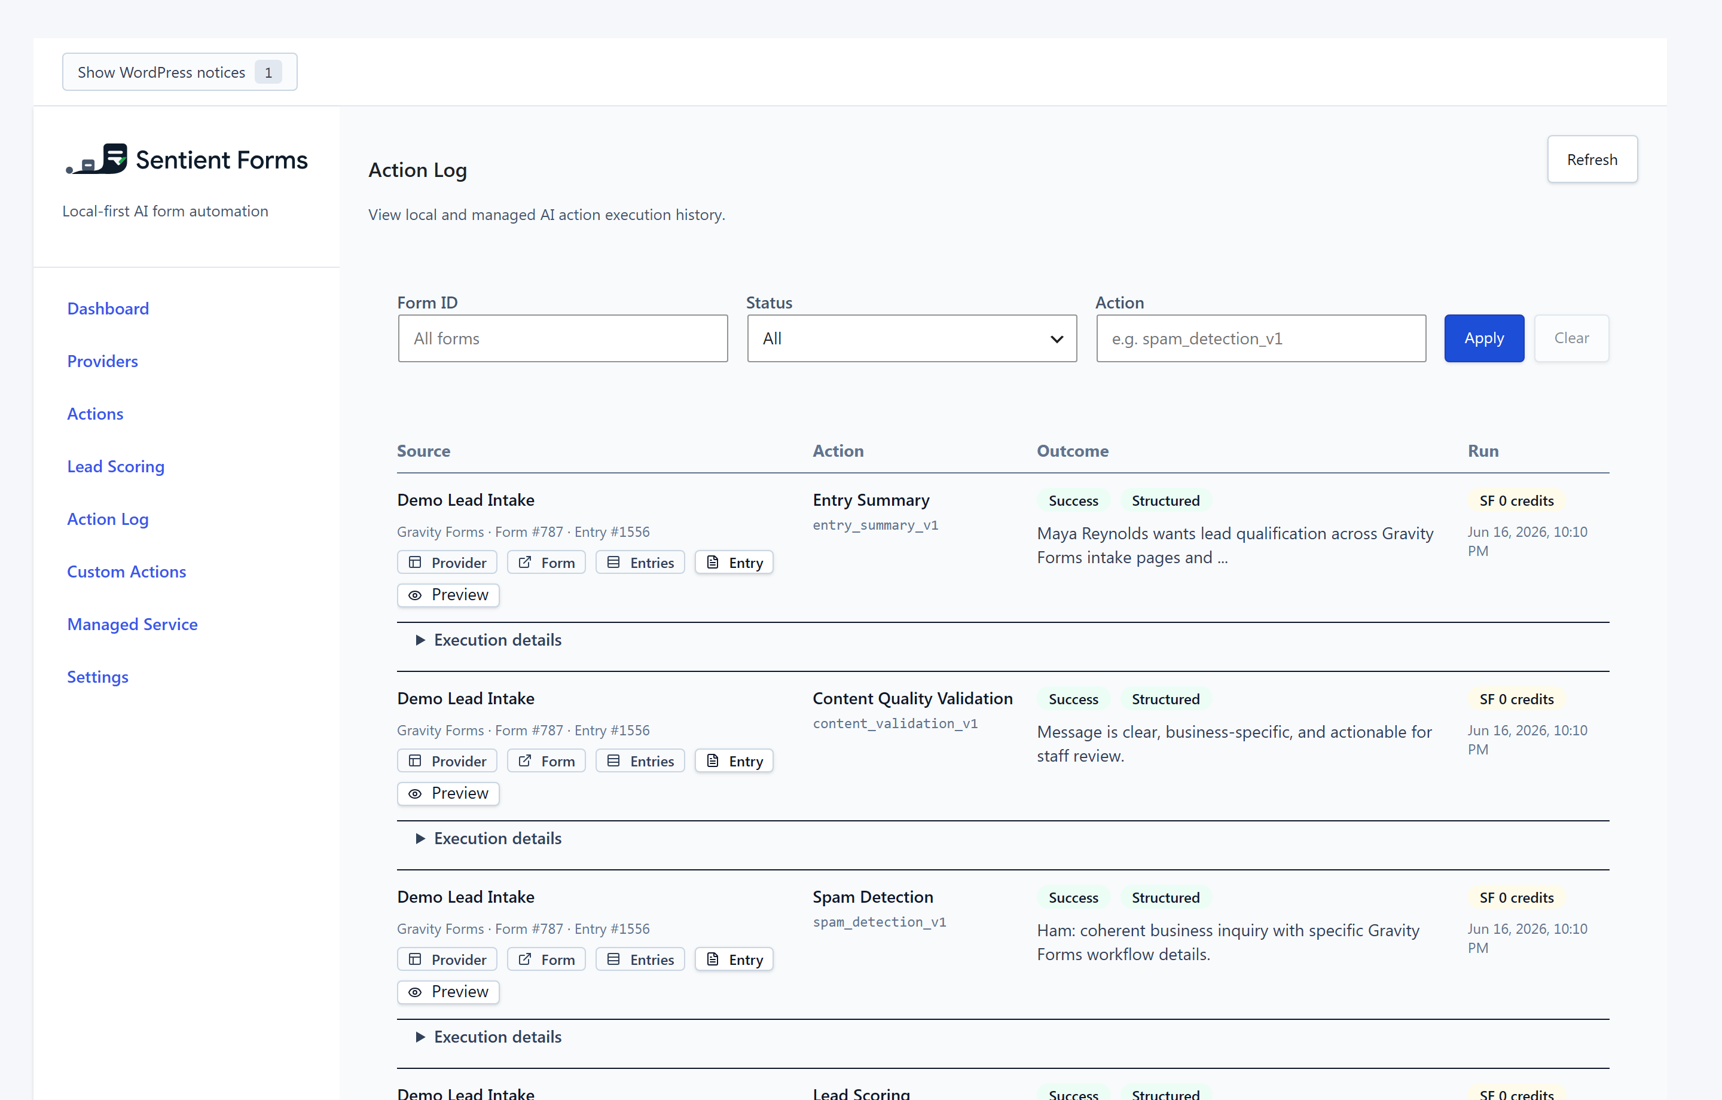Click the notices count badge showing 1
This screenshot has width=1722, height=1100.
pos(268,72)
